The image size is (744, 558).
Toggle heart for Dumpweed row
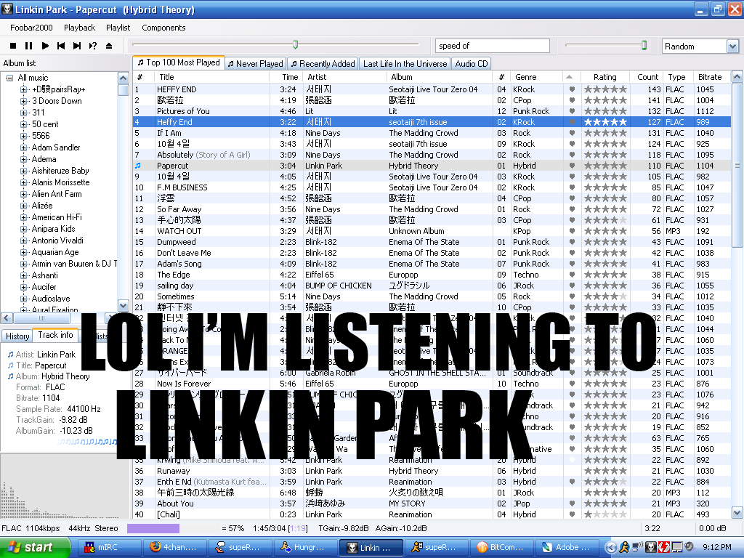pos(572,242)
